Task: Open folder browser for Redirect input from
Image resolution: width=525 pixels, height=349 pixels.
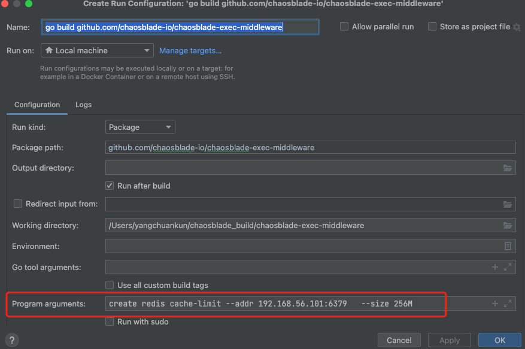Action: 508,204
